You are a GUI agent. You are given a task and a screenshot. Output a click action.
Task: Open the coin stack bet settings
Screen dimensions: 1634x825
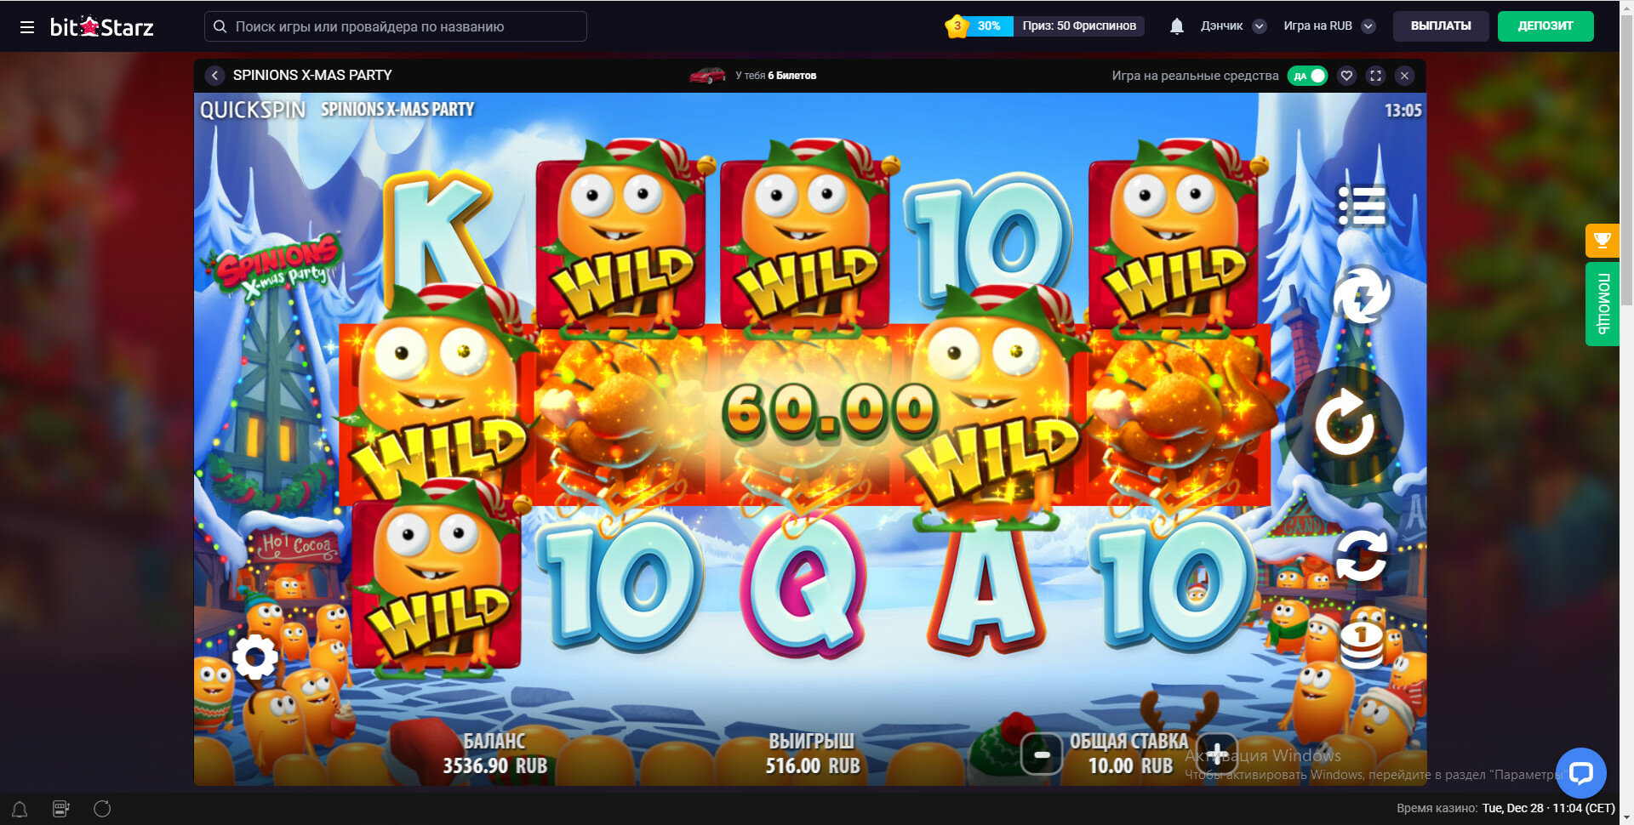point(1361,646)
